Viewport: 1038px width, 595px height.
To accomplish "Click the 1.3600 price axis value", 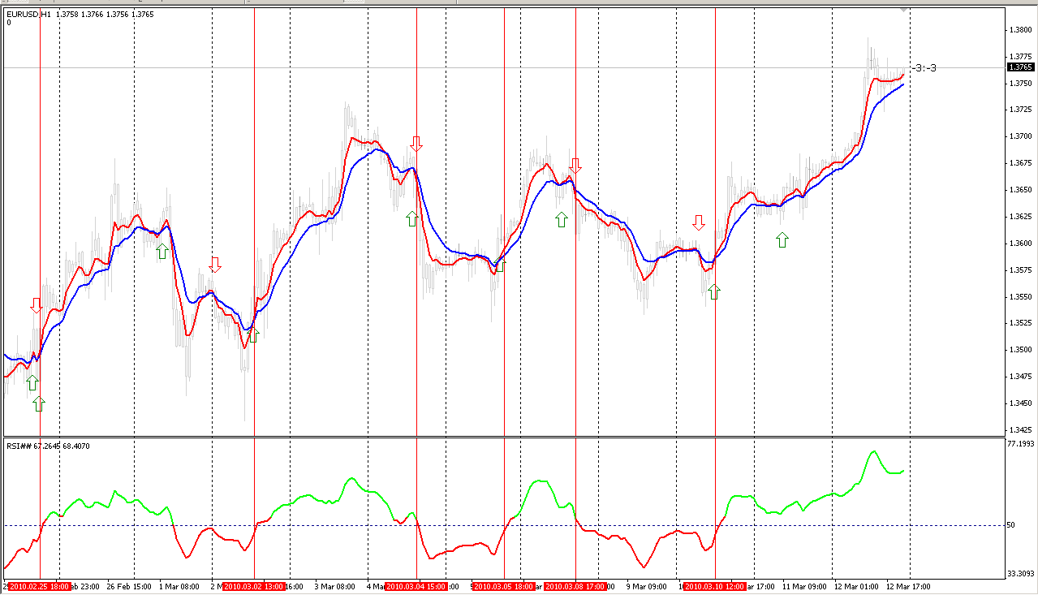I will point(1020,244).
